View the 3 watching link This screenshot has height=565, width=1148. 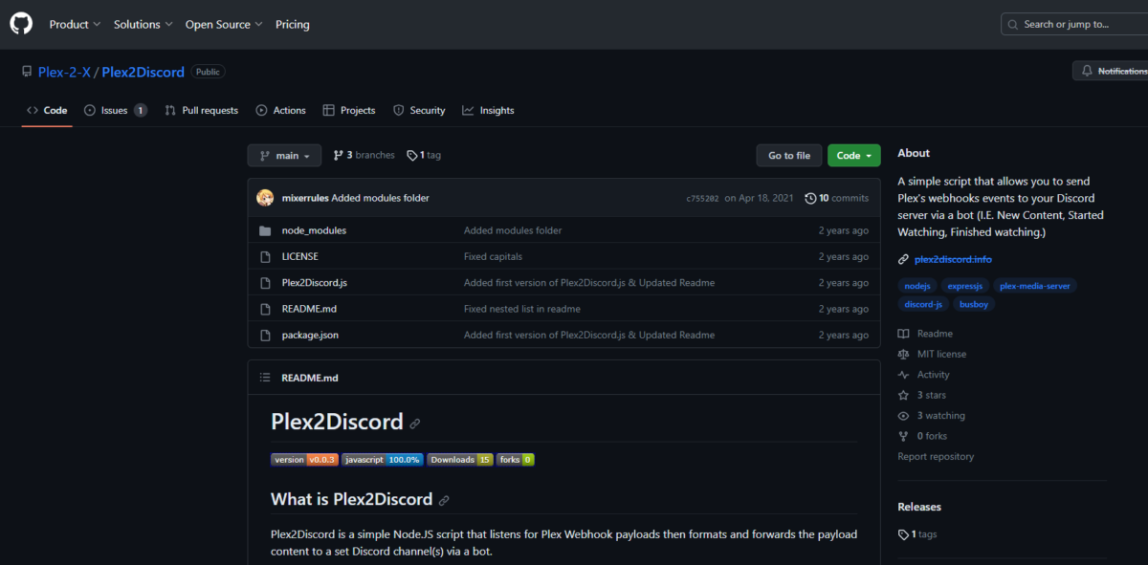pyautogui.click(x=931, y=416)
